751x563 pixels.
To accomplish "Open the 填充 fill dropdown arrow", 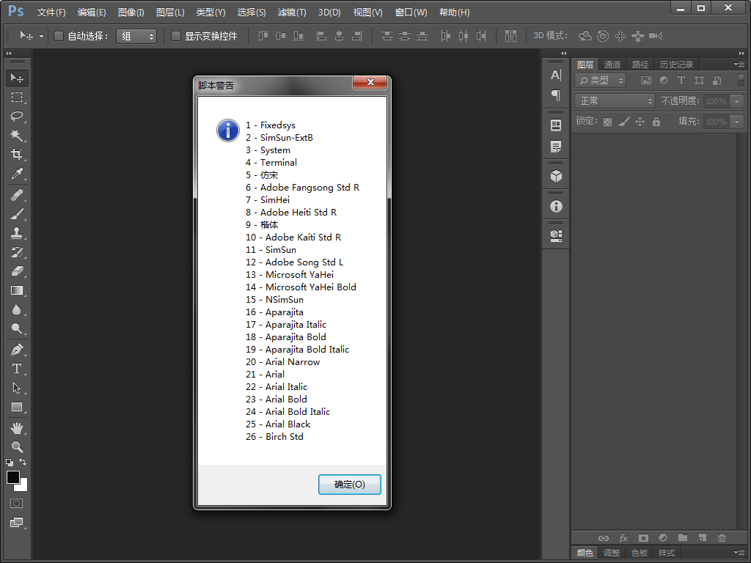I will [x=736, y=122].
